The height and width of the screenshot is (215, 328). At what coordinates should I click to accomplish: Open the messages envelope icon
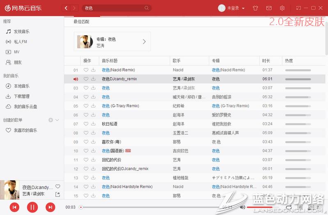point(269,8)
